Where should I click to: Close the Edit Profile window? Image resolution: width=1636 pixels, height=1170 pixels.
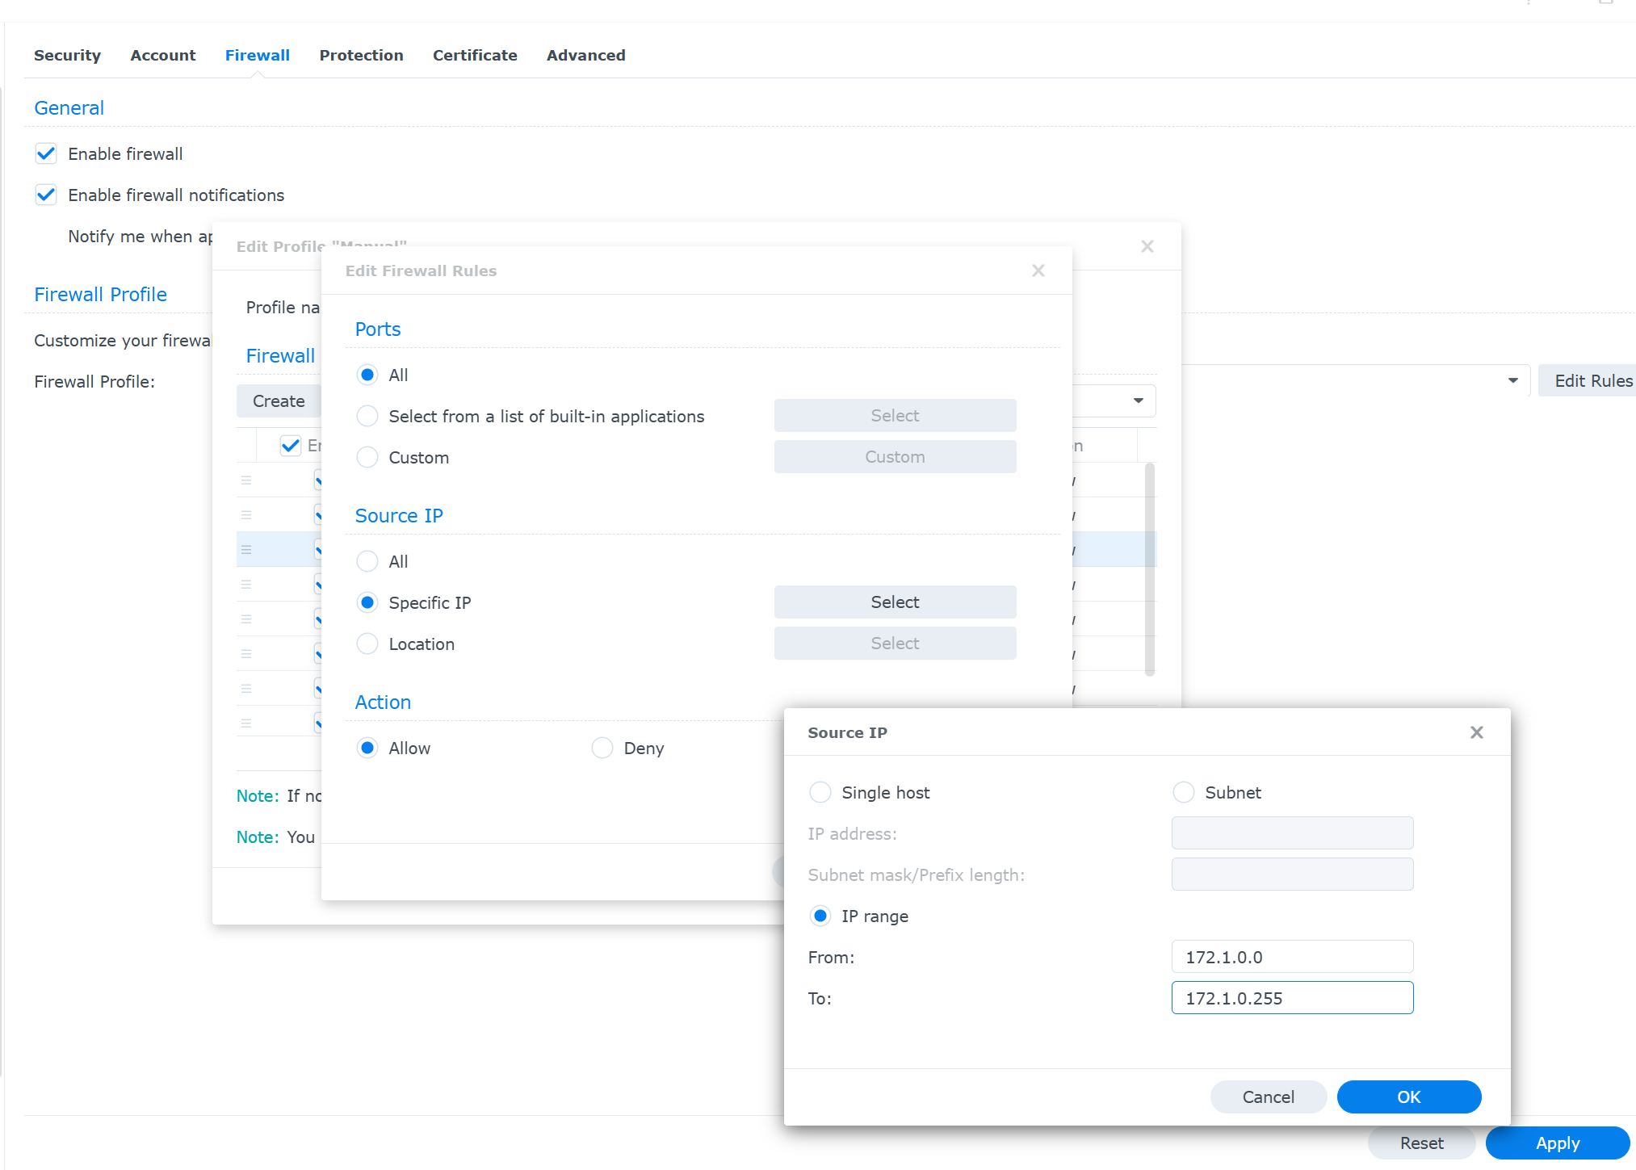[1147, 246]
